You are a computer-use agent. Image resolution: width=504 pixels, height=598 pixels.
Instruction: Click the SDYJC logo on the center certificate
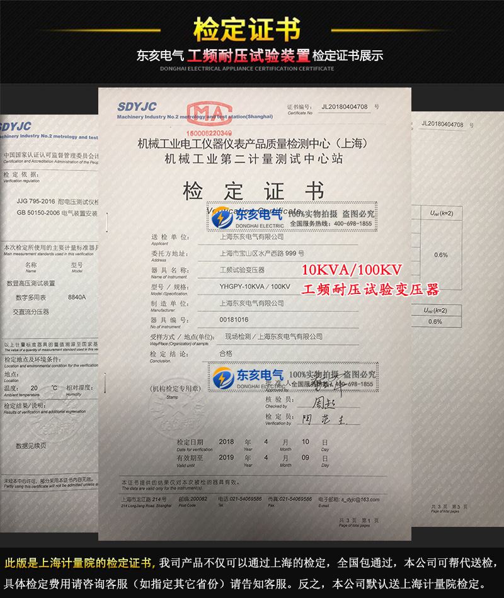point(137,106)
